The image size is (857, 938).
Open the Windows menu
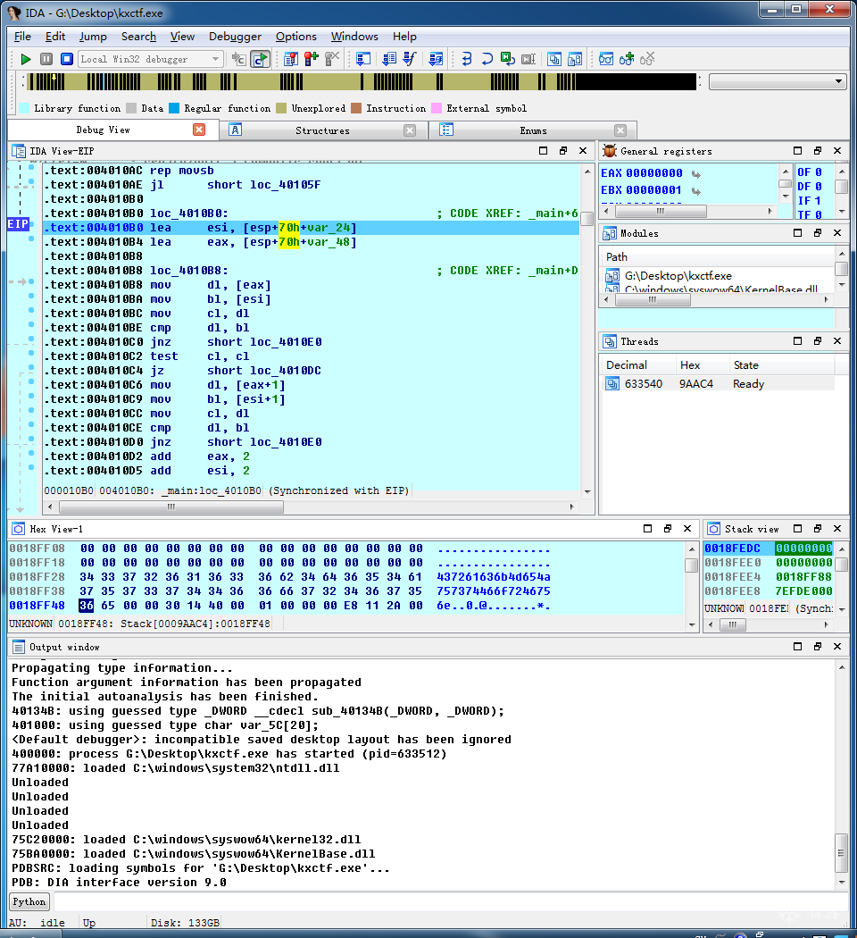(354, 37)
